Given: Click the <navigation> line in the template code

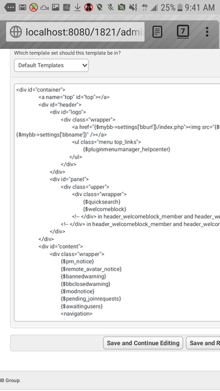Looking at the screenshot, I should click(x=76, y=313).
